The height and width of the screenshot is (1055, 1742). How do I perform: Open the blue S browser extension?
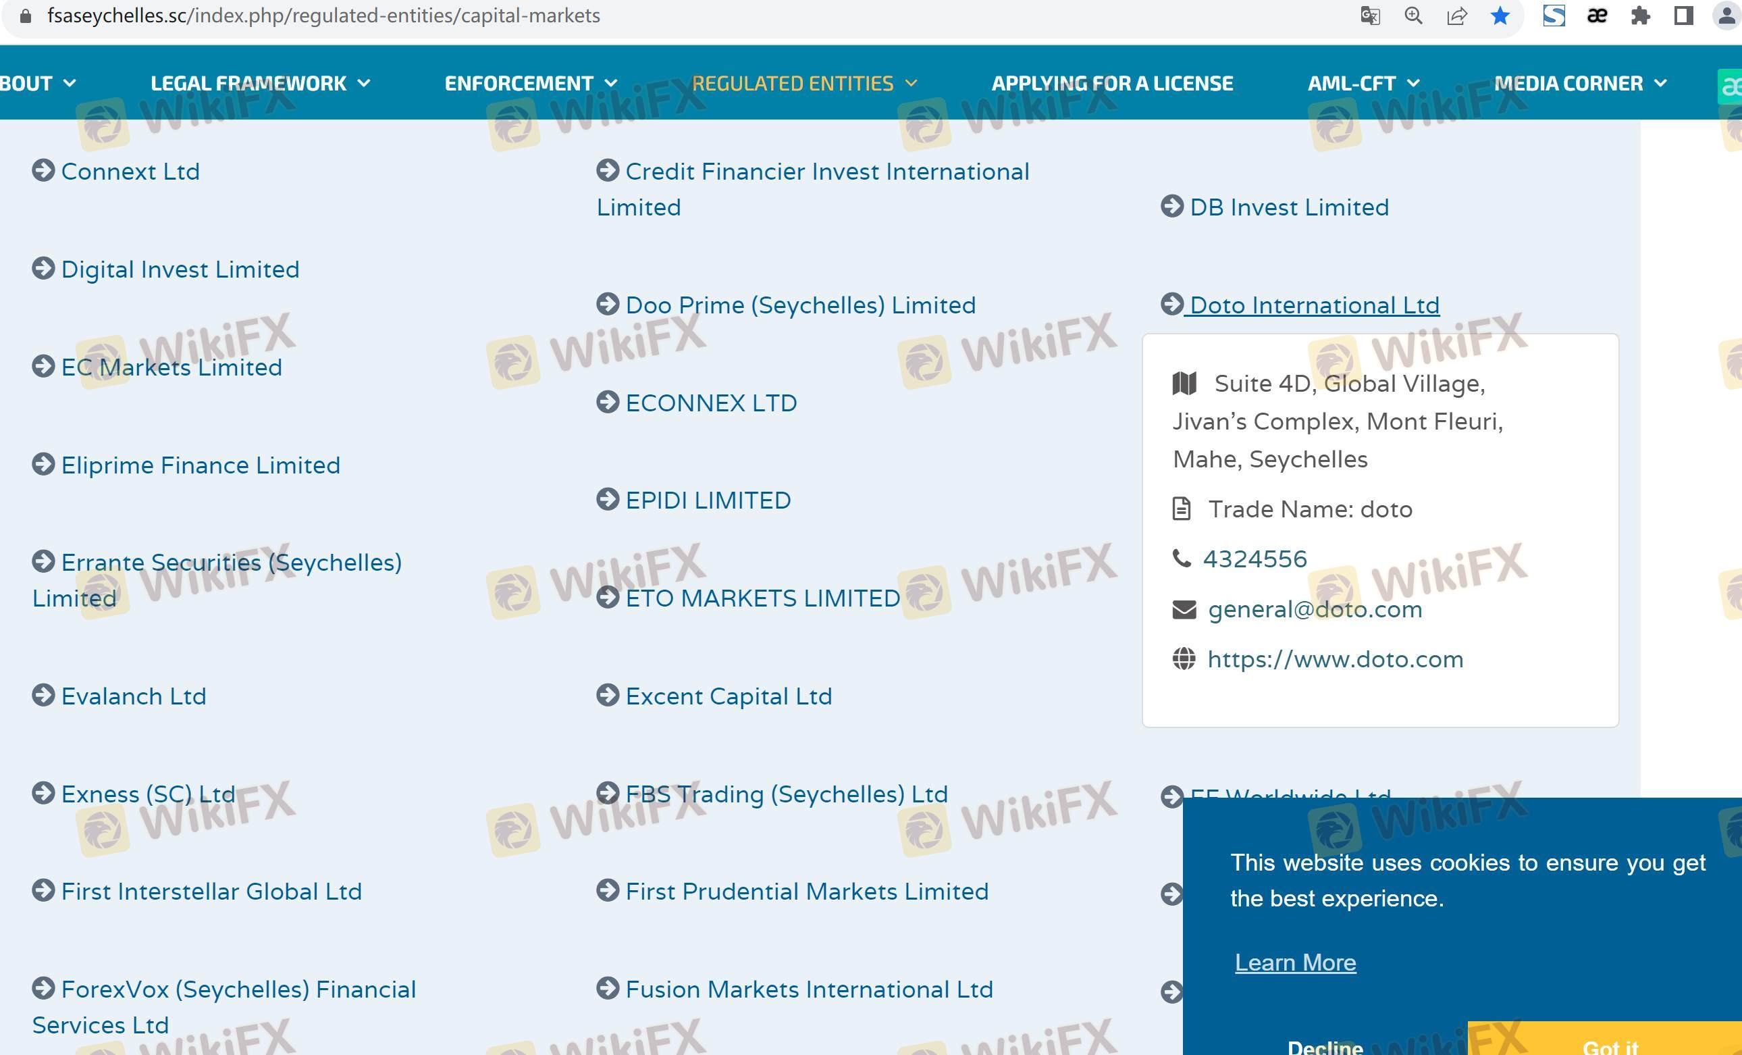pyautogui.click(x=1553, y=16)
